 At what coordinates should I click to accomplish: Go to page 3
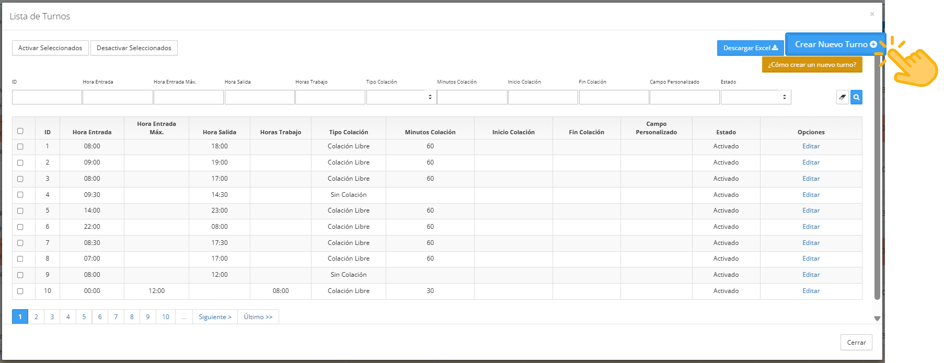(x=52, y=317)
